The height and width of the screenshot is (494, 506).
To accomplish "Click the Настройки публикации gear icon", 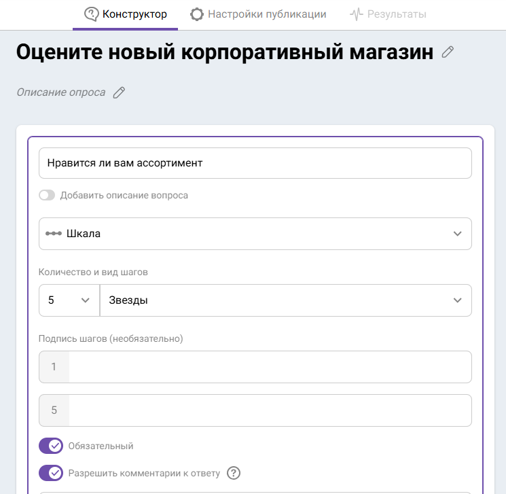I will coord(197,14).
